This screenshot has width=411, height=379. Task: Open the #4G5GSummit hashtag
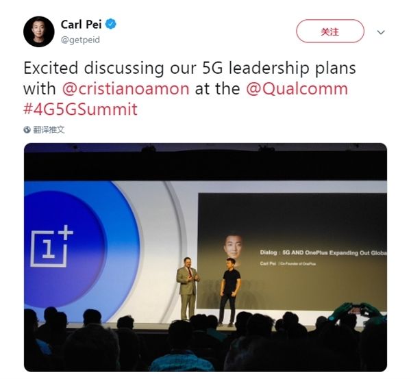tap(80, 109)
